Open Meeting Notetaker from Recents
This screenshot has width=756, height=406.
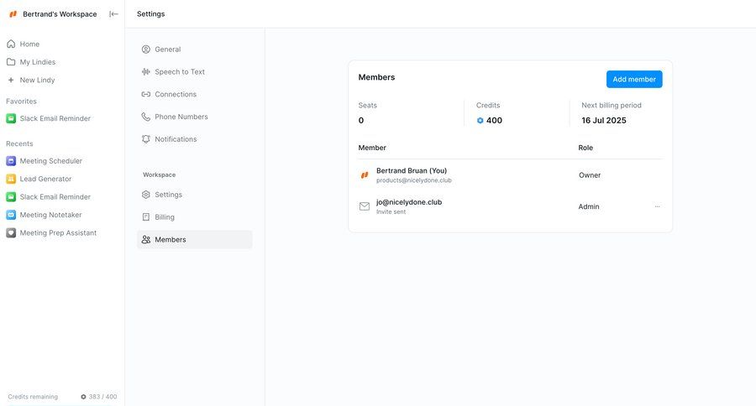click(x=50, y=215)
